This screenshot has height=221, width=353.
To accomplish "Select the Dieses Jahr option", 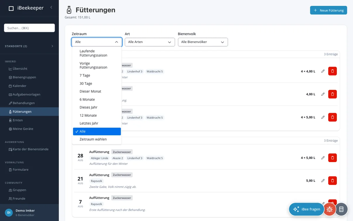I will tap(97, 107).
